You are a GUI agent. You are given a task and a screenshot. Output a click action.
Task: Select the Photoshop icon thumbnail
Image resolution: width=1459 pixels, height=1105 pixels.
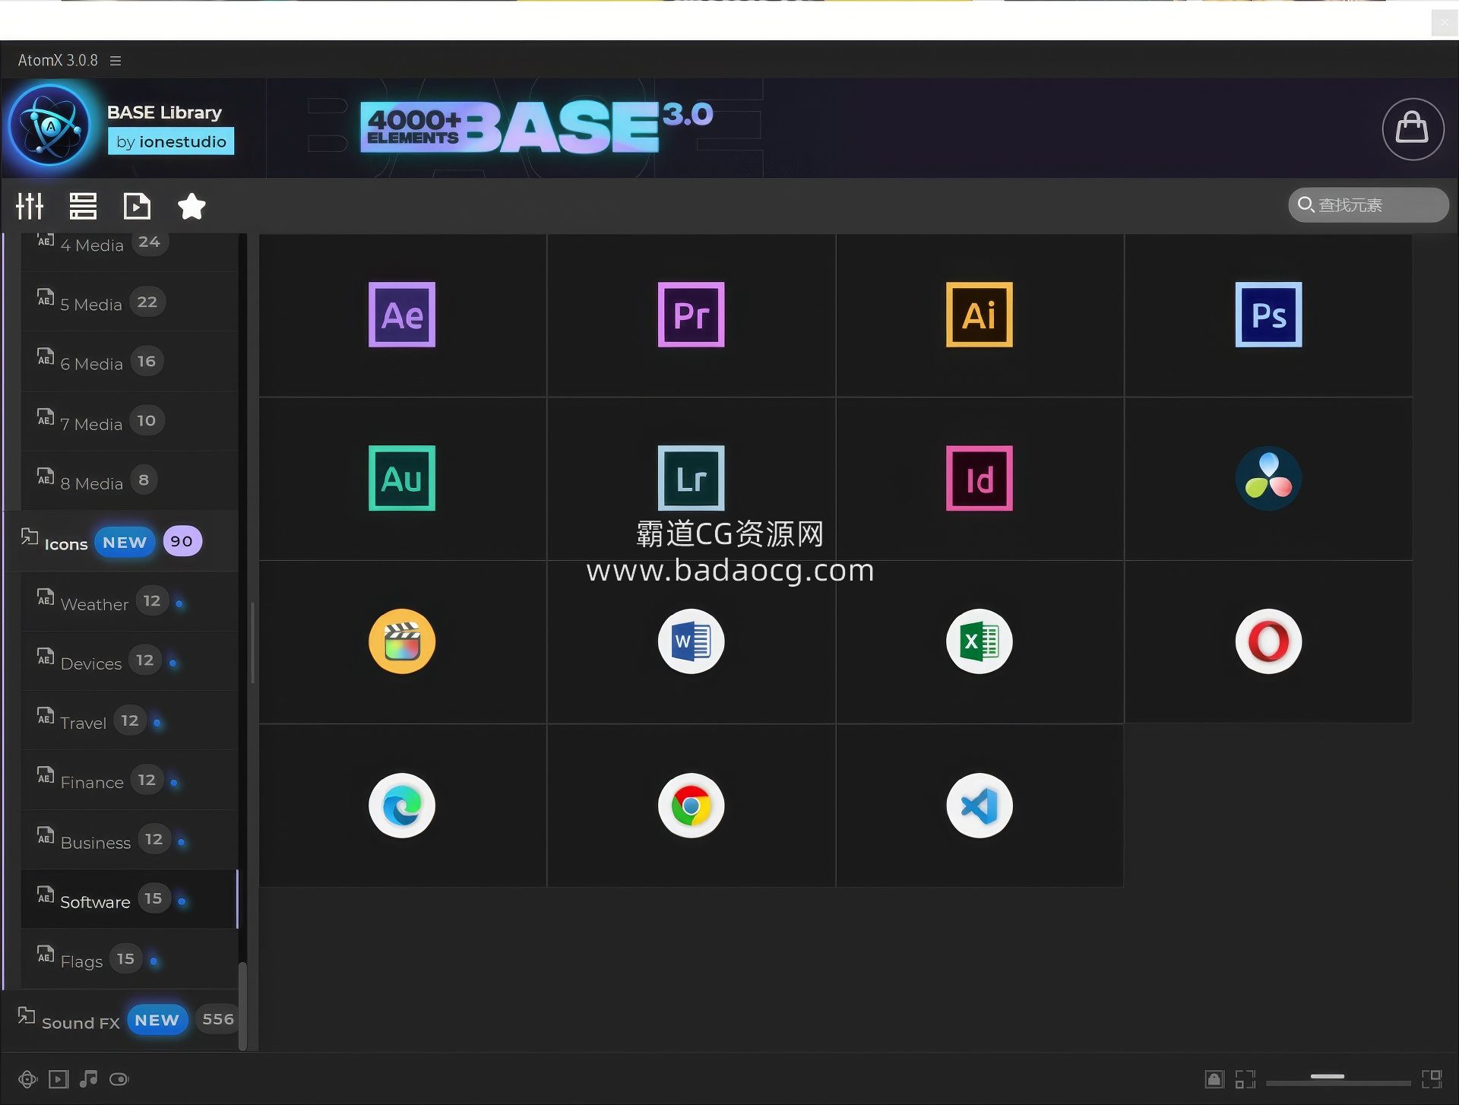click(x=1268, y=315)
